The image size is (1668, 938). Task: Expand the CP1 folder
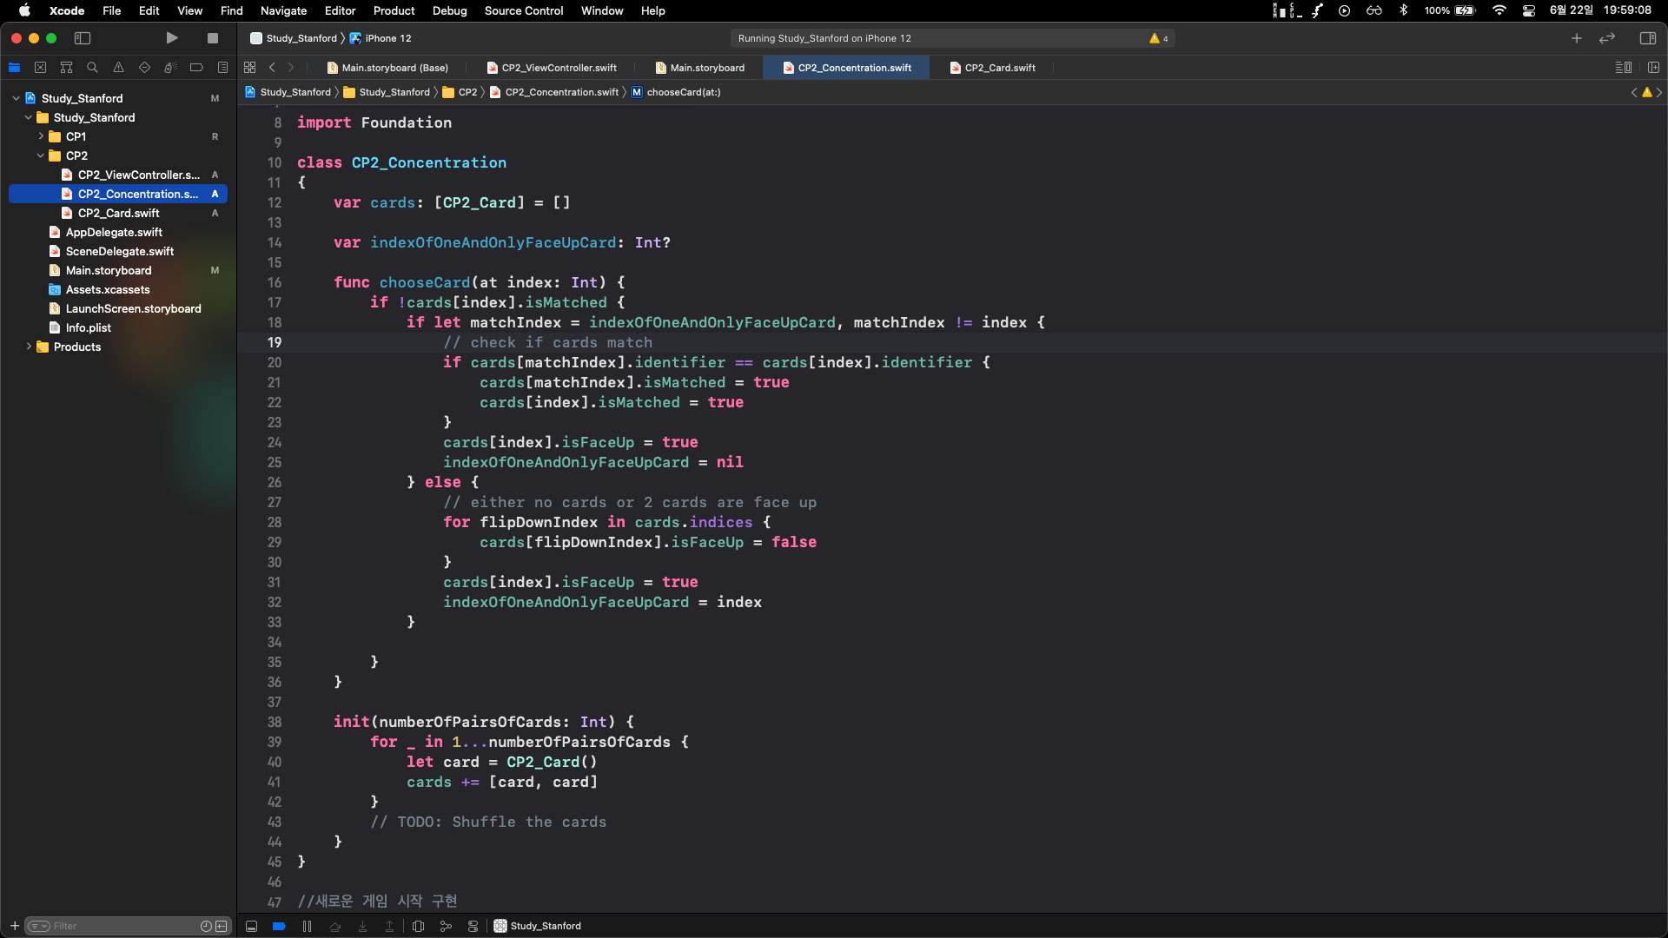41,136
